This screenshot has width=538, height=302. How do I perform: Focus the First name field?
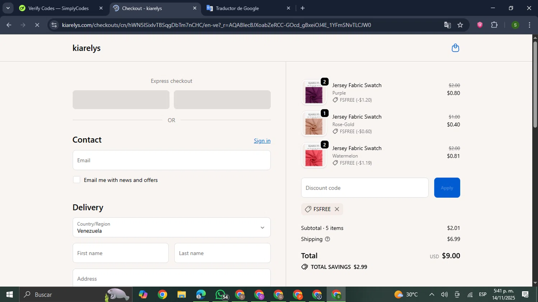pyautogui.click(x=121, y=253)
